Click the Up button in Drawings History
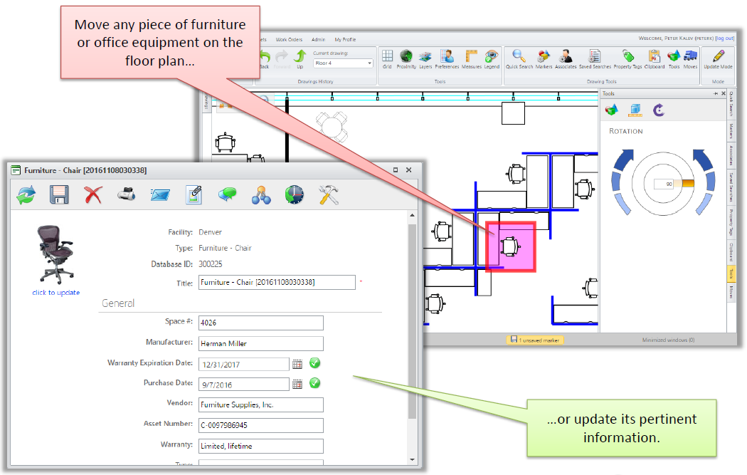747x475 pixels. point(300,59)
